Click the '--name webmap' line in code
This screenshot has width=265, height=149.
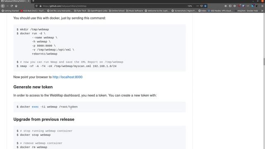45,38
